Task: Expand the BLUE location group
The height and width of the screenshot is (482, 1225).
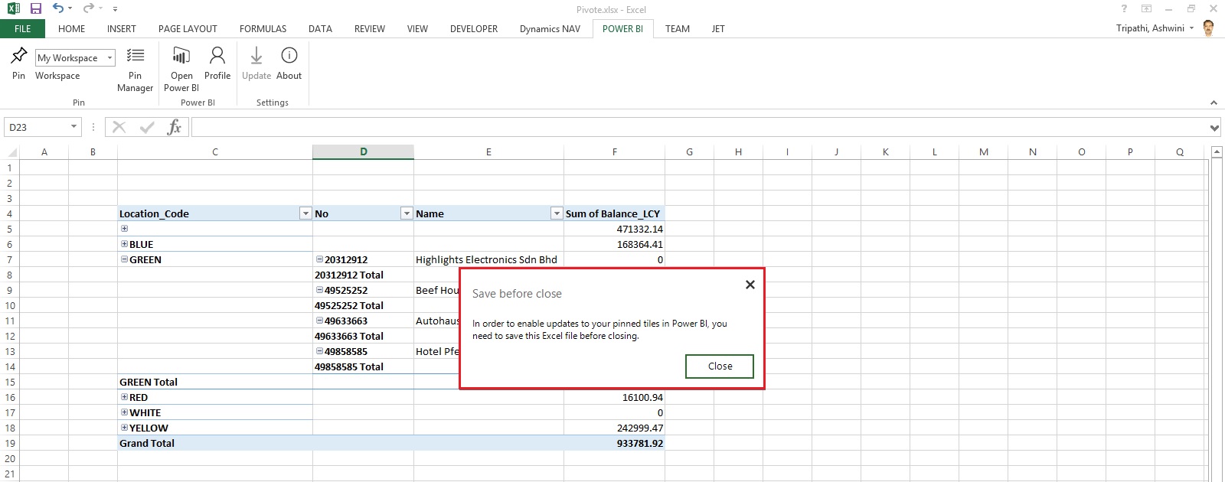Action: [124, 244]
